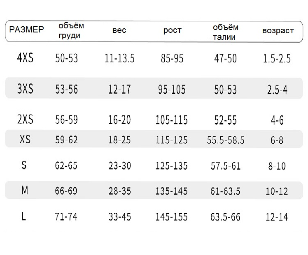The height and width of the screenshot is (255, 308).
Task: Select the 125-135 height value
Action: [171, 166]
